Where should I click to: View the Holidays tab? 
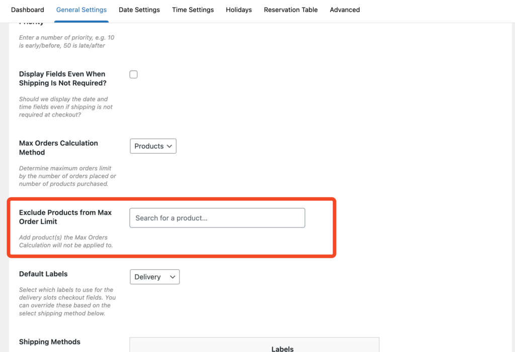pyautogui.click(x=238, y=10)
